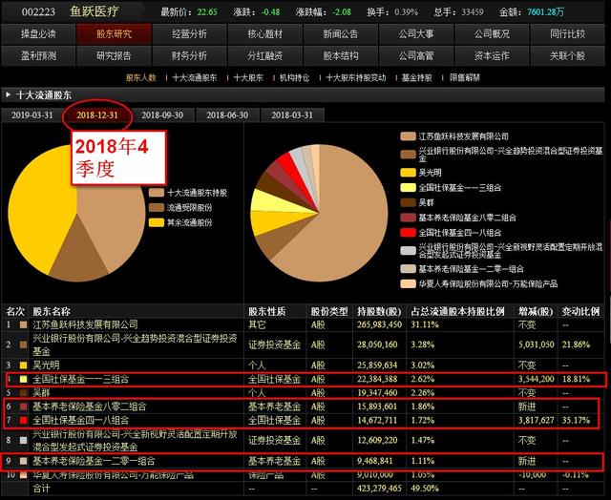
Task: Click 十大流通股东持股 legend color swatch
Action: click(157, 193)
